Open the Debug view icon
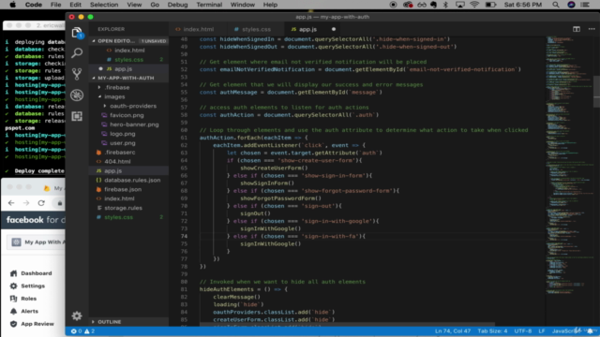 (x=77, y=95)
